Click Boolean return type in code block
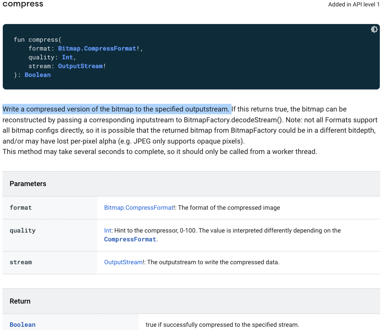This screenshot has width=383, height=330. [37, 75]
